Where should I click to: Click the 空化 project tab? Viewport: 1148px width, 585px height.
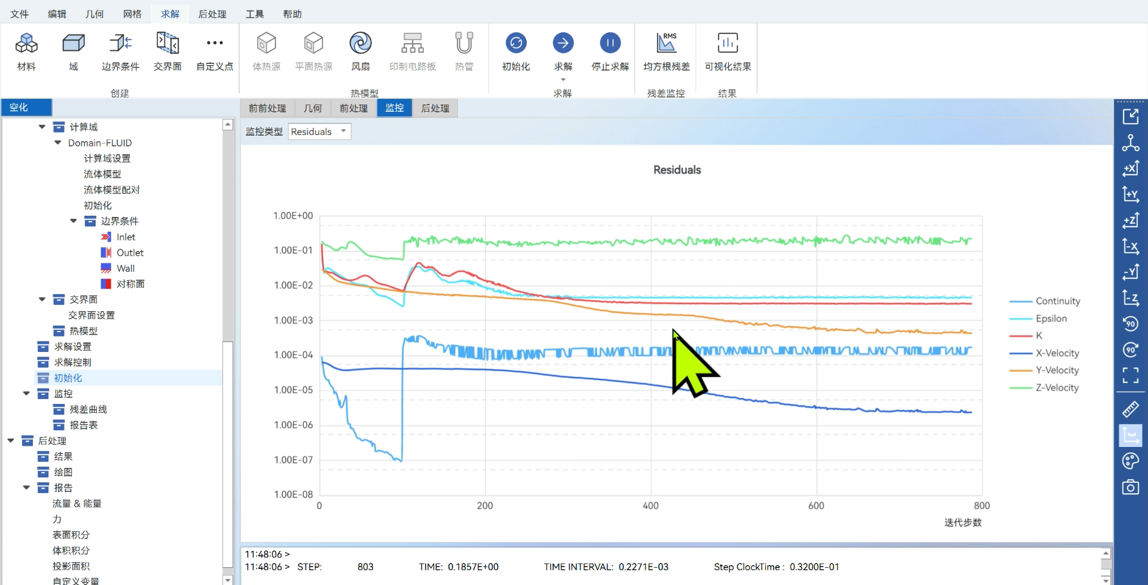(26, 108)
